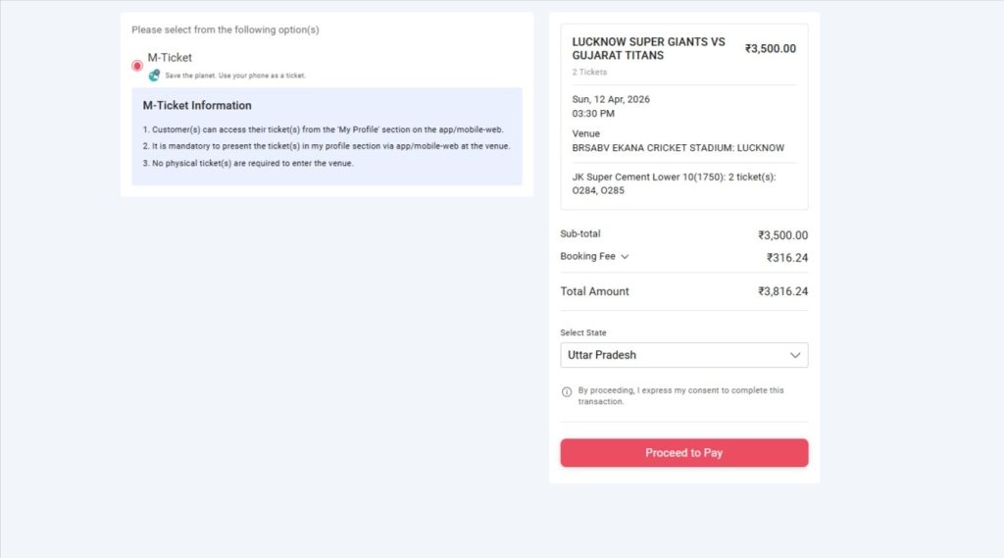
Task: Click the M-Ticket option label
Action: click(170, 58)
